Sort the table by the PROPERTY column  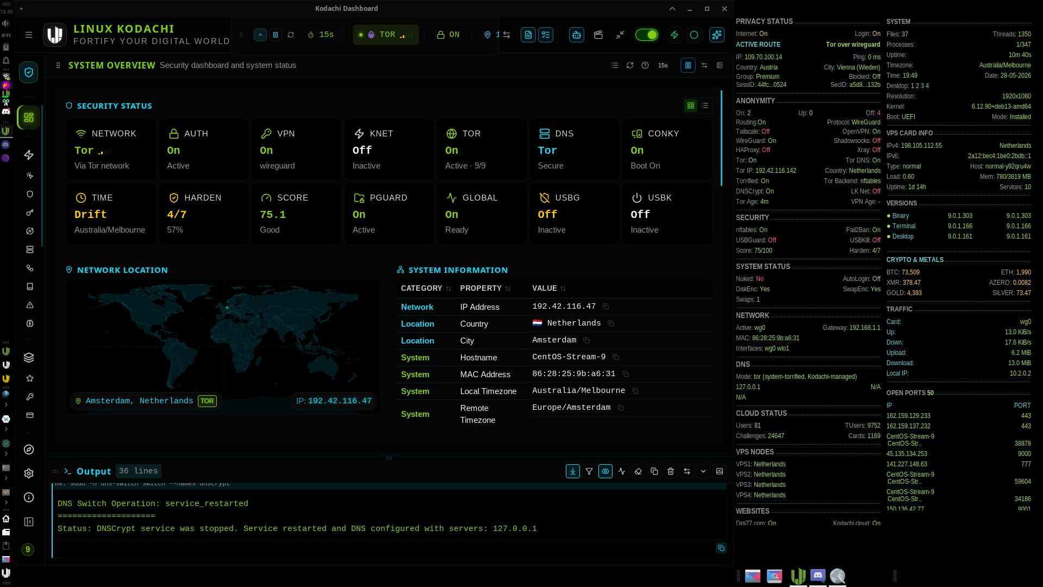coord(485,289)
